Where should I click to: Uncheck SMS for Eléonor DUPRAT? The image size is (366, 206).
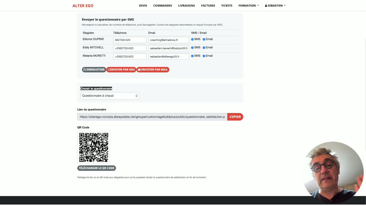pos(192,39)
